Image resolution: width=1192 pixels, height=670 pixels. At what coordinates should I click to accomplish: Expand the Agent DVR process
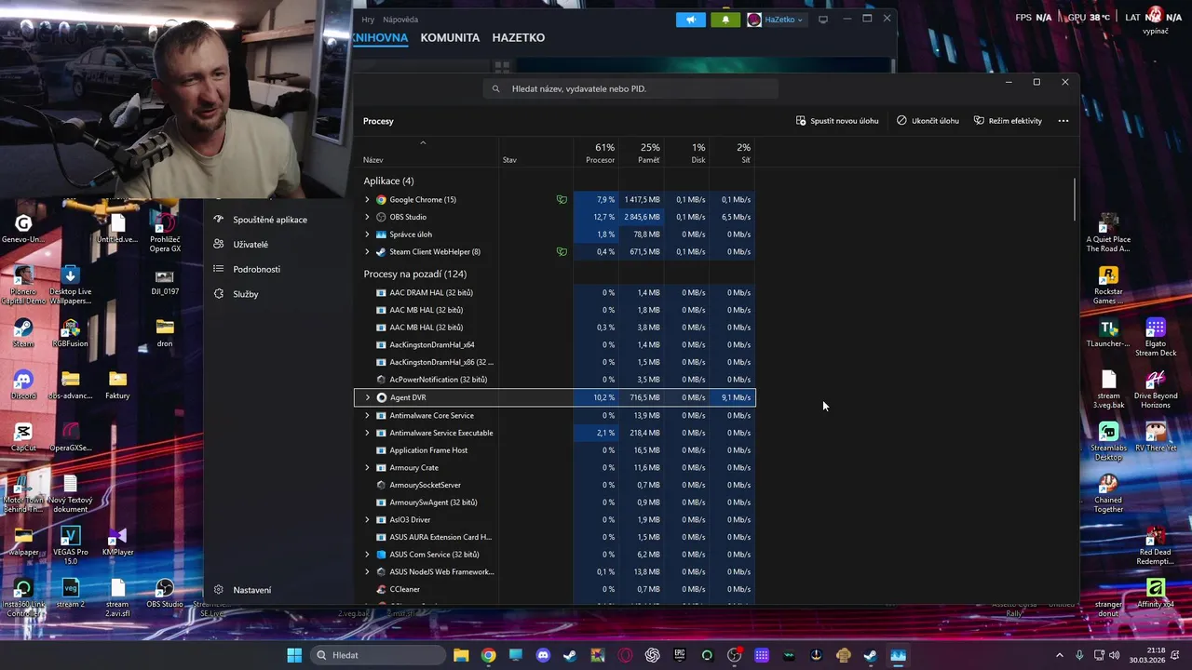click(367, 397)
